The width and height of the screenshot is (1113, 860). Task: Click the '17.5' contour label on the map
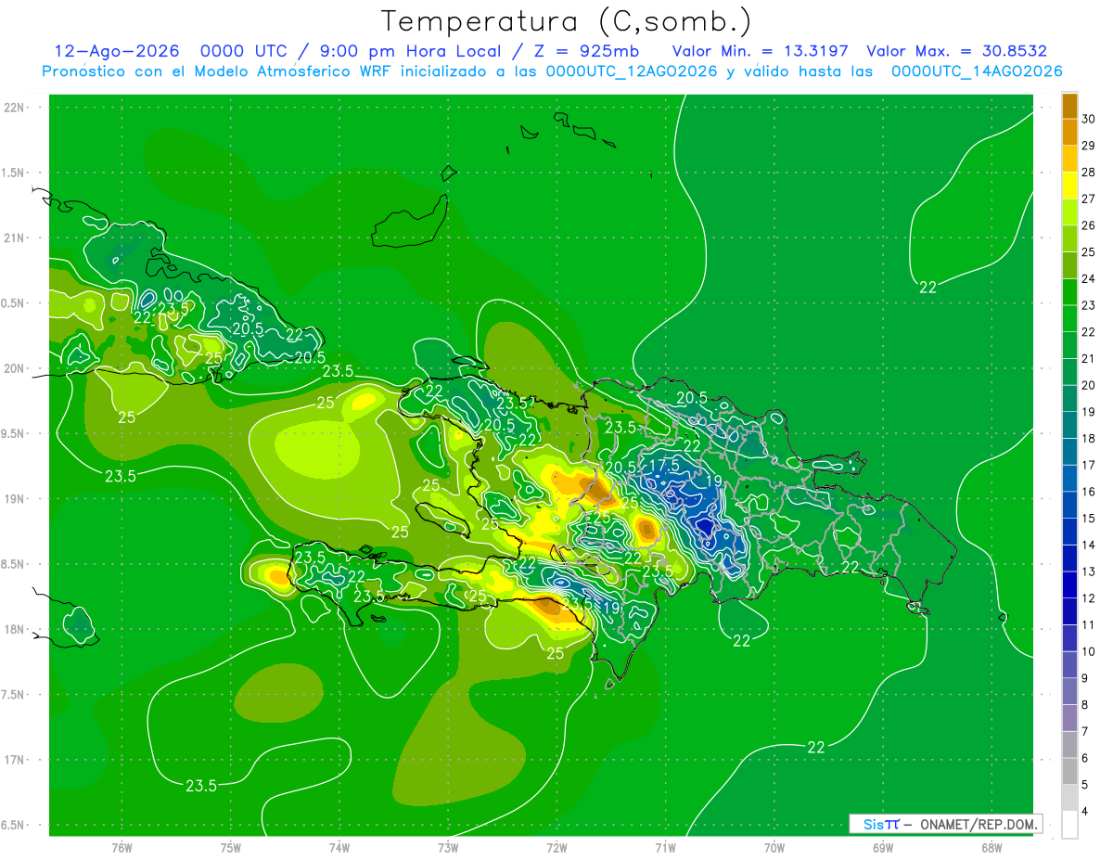tap(664, 465)
